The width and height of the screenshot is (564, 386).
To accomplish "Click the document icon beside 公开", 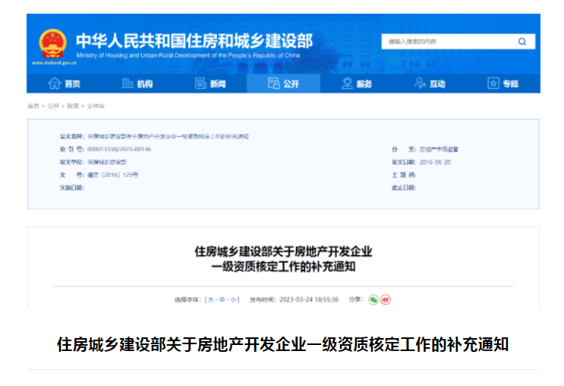I will click(x=274, y=84).
